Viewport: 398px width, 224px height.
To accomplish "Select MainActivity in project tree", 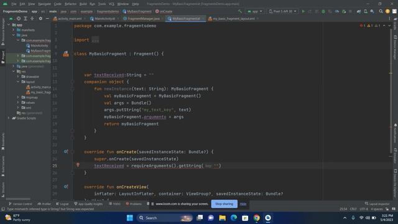I will pos(37,45).
